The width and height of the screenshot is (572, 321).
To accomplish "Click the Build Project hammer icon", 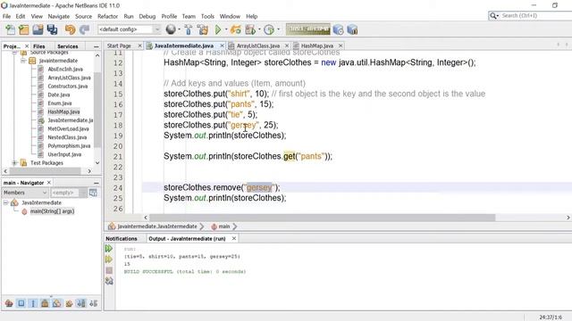I will coord(189,29).
